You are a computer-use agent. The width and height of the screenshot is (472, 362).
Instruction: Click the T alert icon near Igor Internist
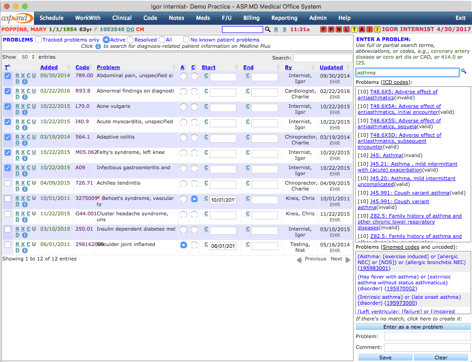tap(354, 29)
